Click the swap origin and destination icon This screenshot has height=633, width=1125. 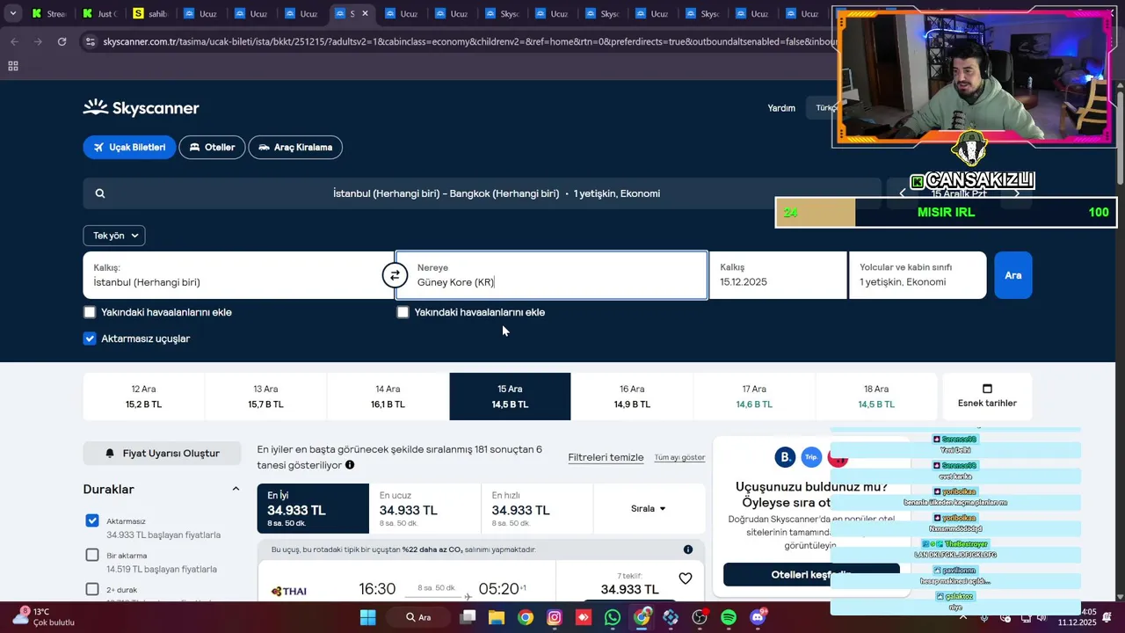395,275
